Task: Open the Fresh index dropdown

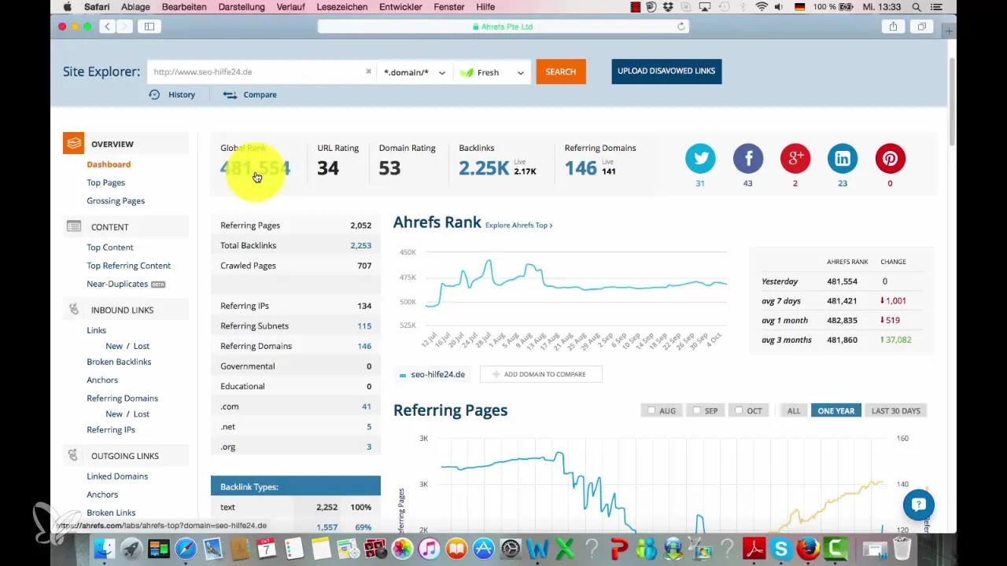Action: (x=492, y=72)
